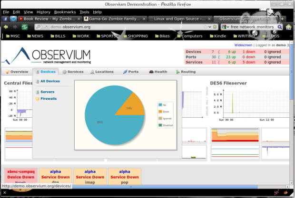
Task: Click the Facebook pinned tab icon
Action: pos(5,19)
